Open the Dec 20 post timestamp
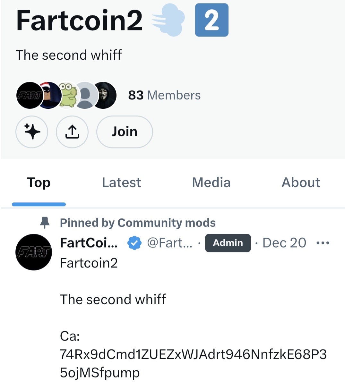Image resolution: width=345 pixels, height=389 pixels. pyautogui.click(x=284, y=243)
